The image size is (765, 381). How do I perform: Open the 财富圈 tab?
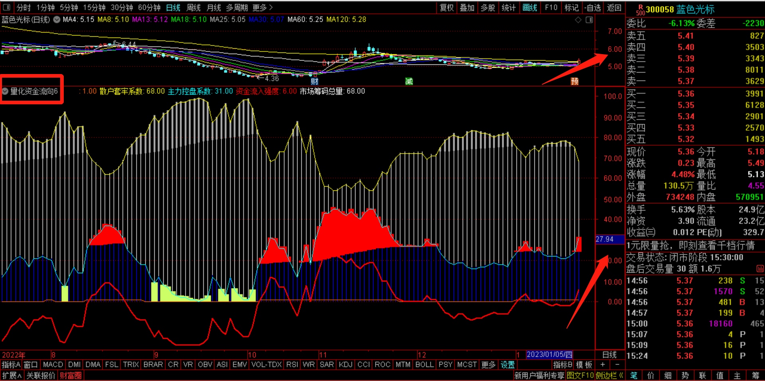coord(71,375)
